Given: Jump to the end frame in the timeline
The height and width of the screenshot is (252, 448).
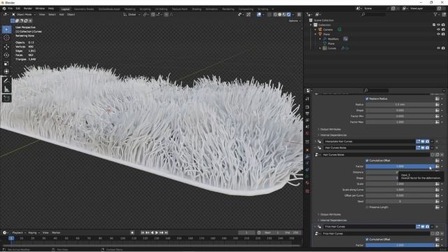Looking at the screenshot, I should click(x=167, y=232).
